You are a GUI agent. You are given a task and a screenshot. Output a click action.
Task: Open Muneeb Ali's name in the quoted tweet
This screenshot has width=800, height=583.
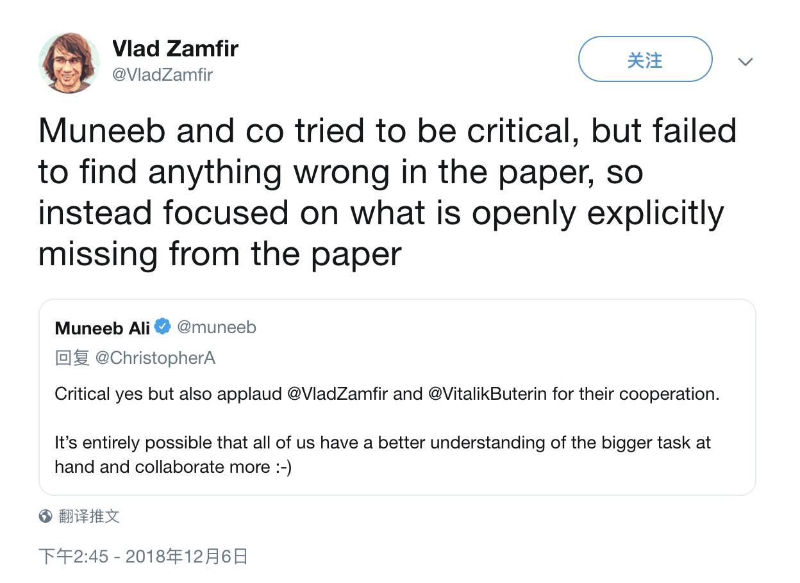[x=103, y=327]
